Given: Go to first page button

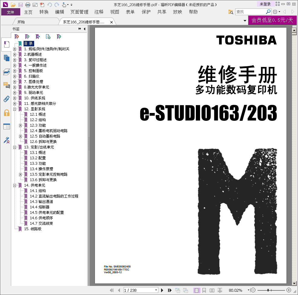Looking at the screenshot, I should point(112,290).
